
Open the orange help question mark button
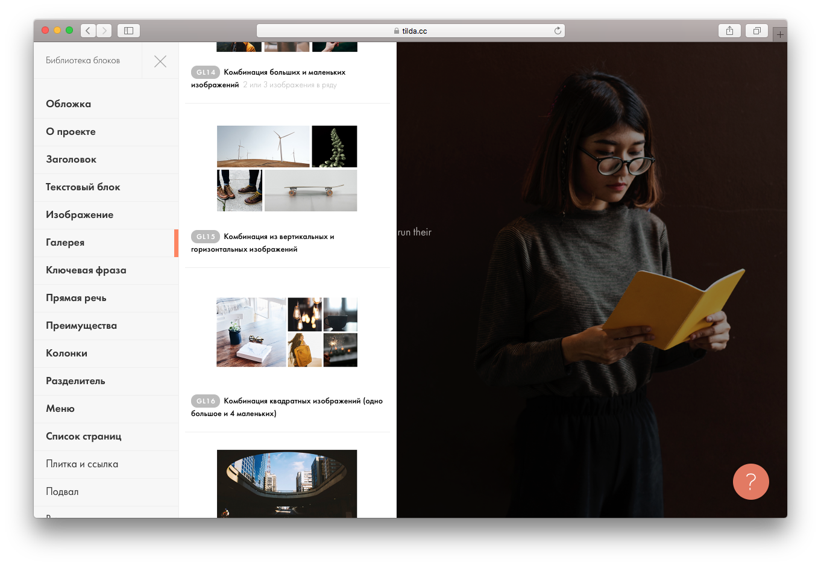(750, 482)
